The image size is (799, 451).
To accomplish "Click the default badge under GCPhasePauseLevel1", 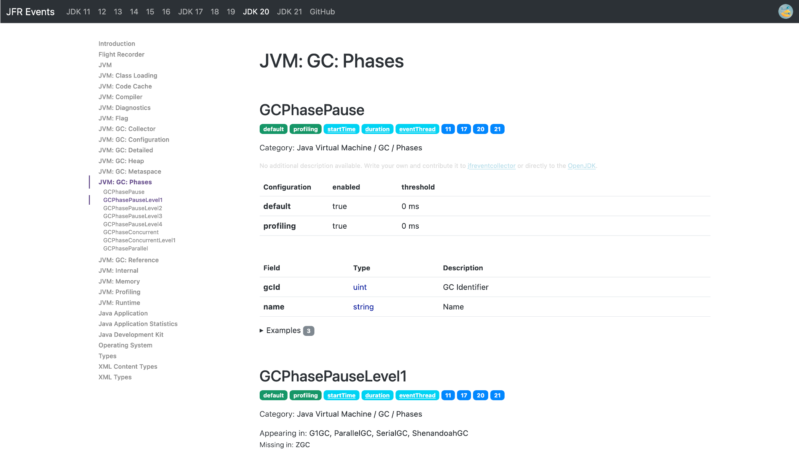I will pos(273,395).
